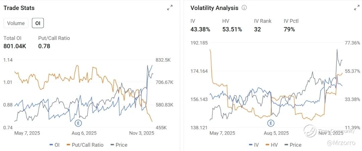
Task: Select the OI tab
Action: pyautogui.click(x=38, y=23)
